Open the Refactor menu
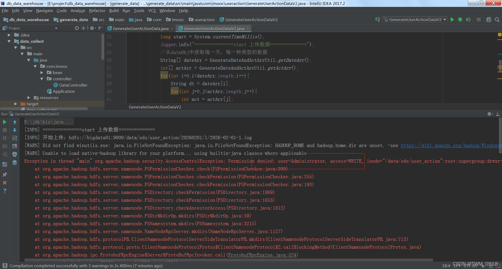 97,10
